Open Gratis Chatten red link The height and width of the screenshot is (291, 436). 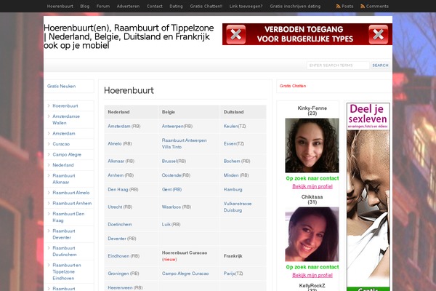coord(293,86)
